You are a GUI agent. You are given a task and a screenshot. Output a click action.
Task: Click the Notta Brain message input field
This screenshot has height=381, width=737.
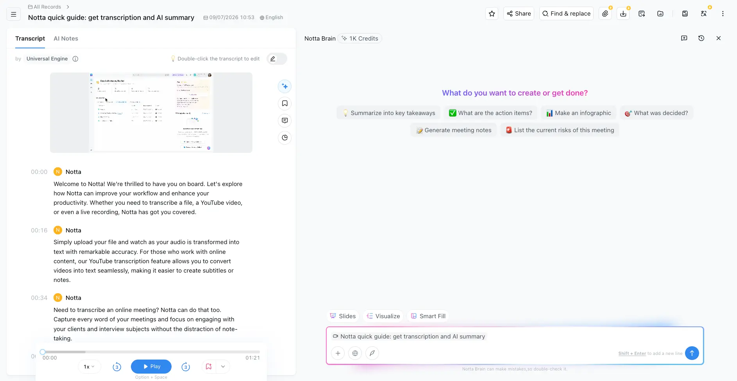point(515,346)
